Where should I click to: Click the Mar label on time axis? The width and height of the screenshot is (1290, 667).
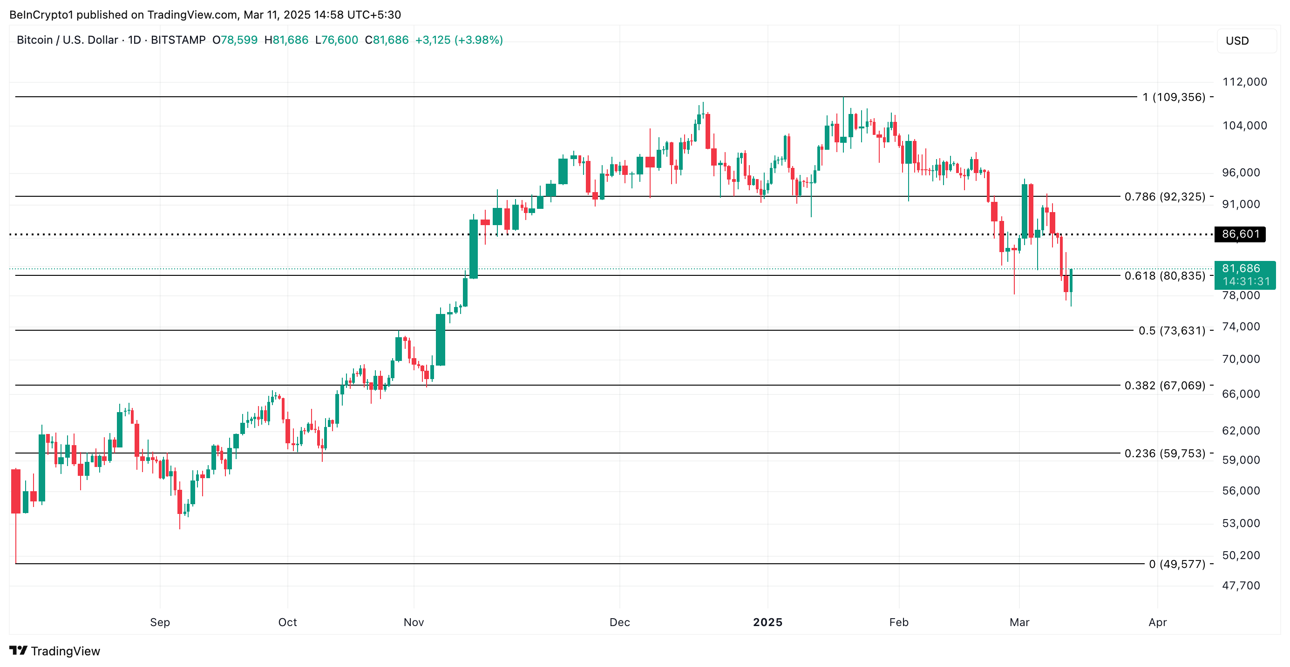[1019, 622]
